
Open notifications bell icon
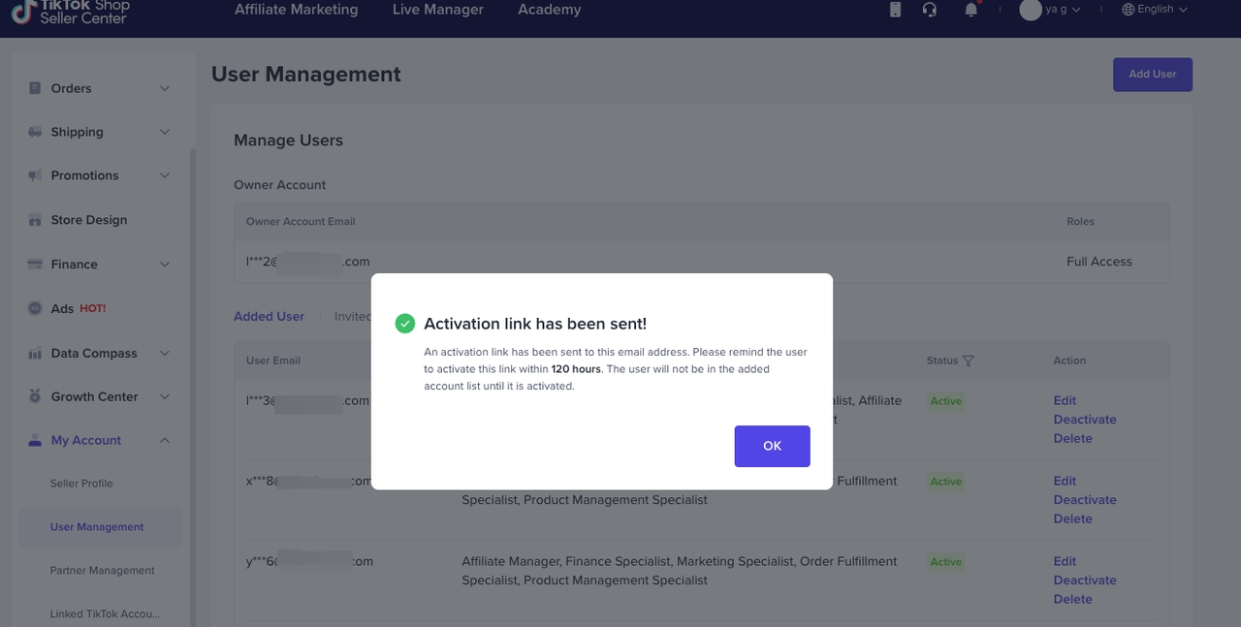[971, 10]
